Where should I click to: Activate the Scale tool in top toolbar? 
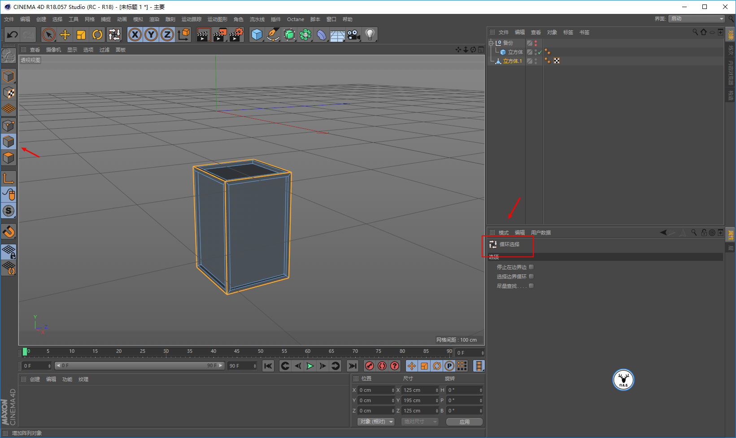coord(81,35)
